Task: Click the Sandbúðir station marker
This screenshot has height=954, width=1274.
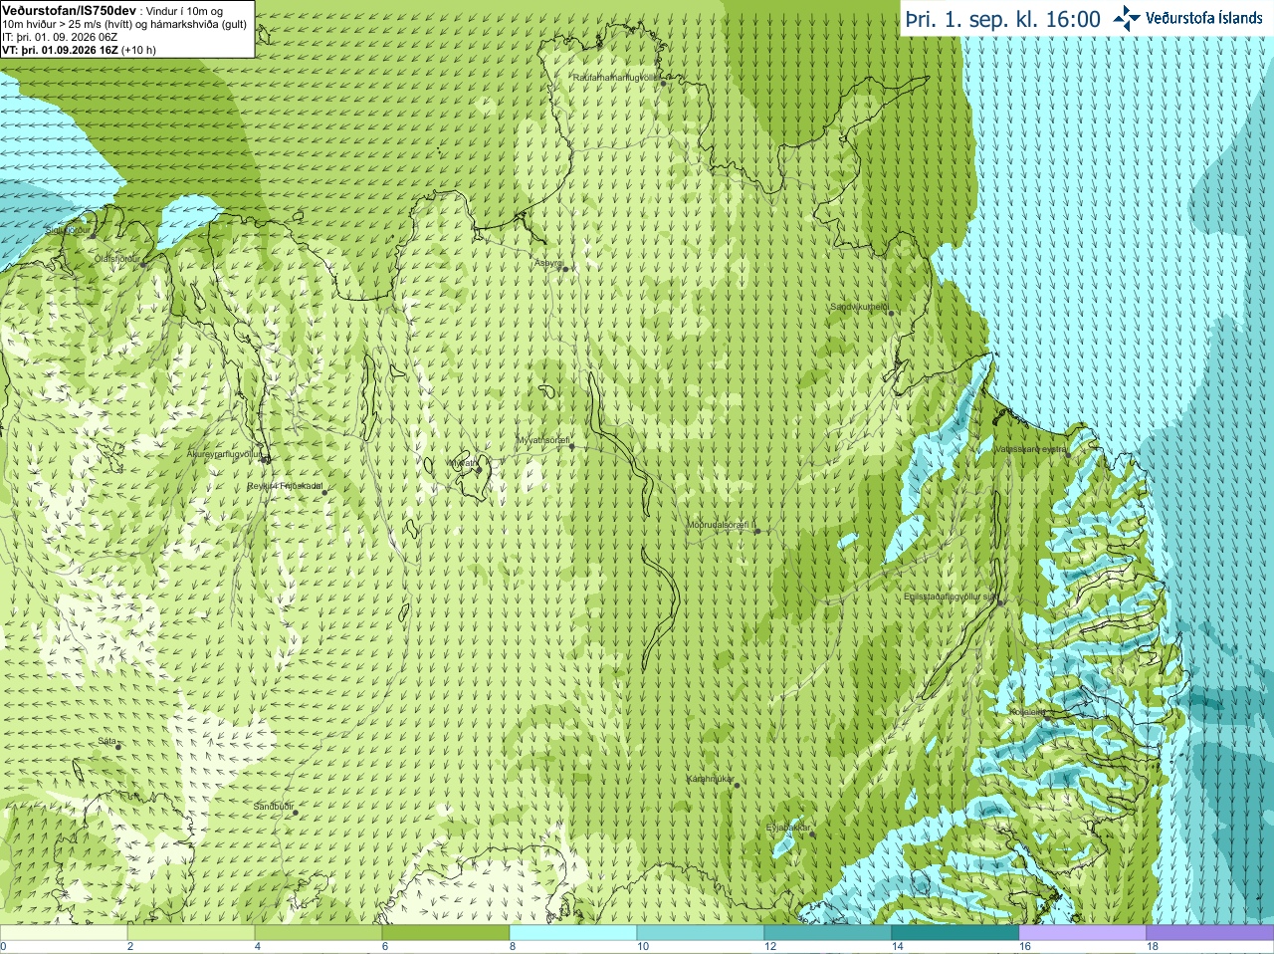Action: (296, 813)
